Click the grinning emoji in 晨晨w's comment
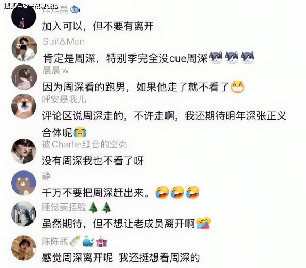 [x=238, y=87]
